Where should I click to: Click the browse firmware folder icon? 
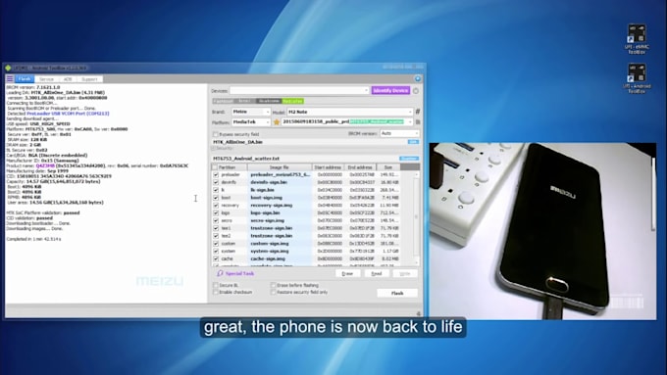point(418,121)
